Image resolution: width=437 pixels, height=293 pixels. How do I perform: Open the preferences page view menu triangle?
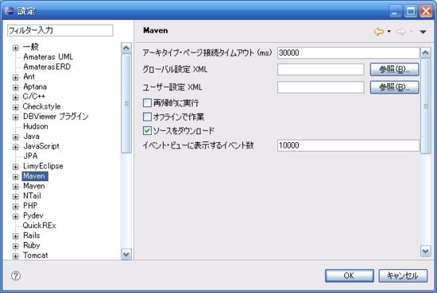(x=423, y=32)
